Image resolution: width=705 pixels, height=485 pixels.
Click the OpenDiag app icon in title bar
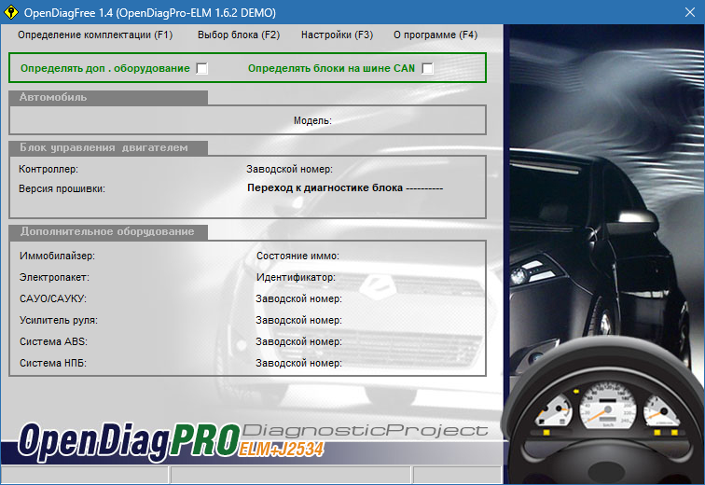pos(11,12)
